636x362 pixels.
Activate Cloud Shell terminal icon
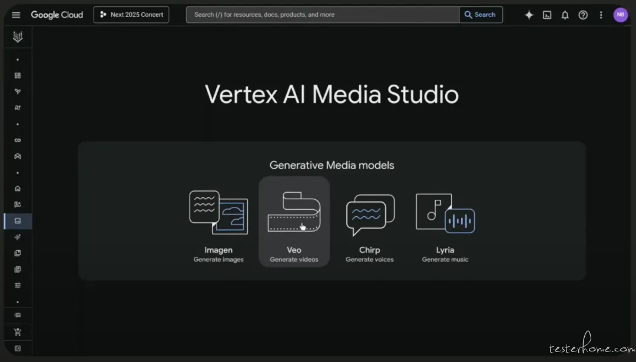pyautogui.click(x=547, y=15)
